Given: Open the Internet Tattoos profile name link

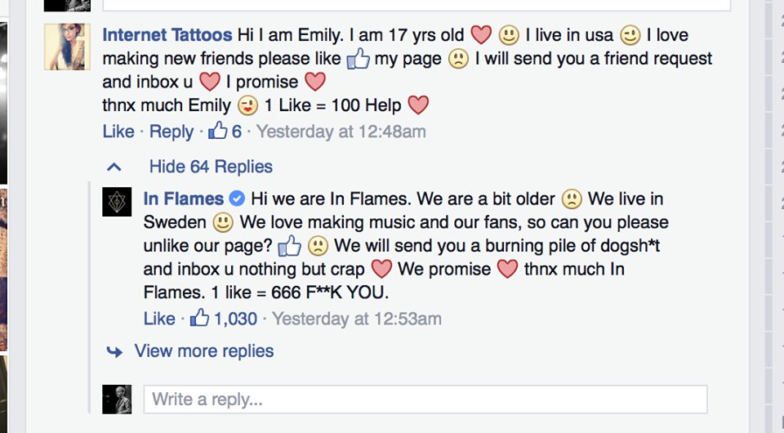Looking at the screenshot, I should (x=167, y=35).
